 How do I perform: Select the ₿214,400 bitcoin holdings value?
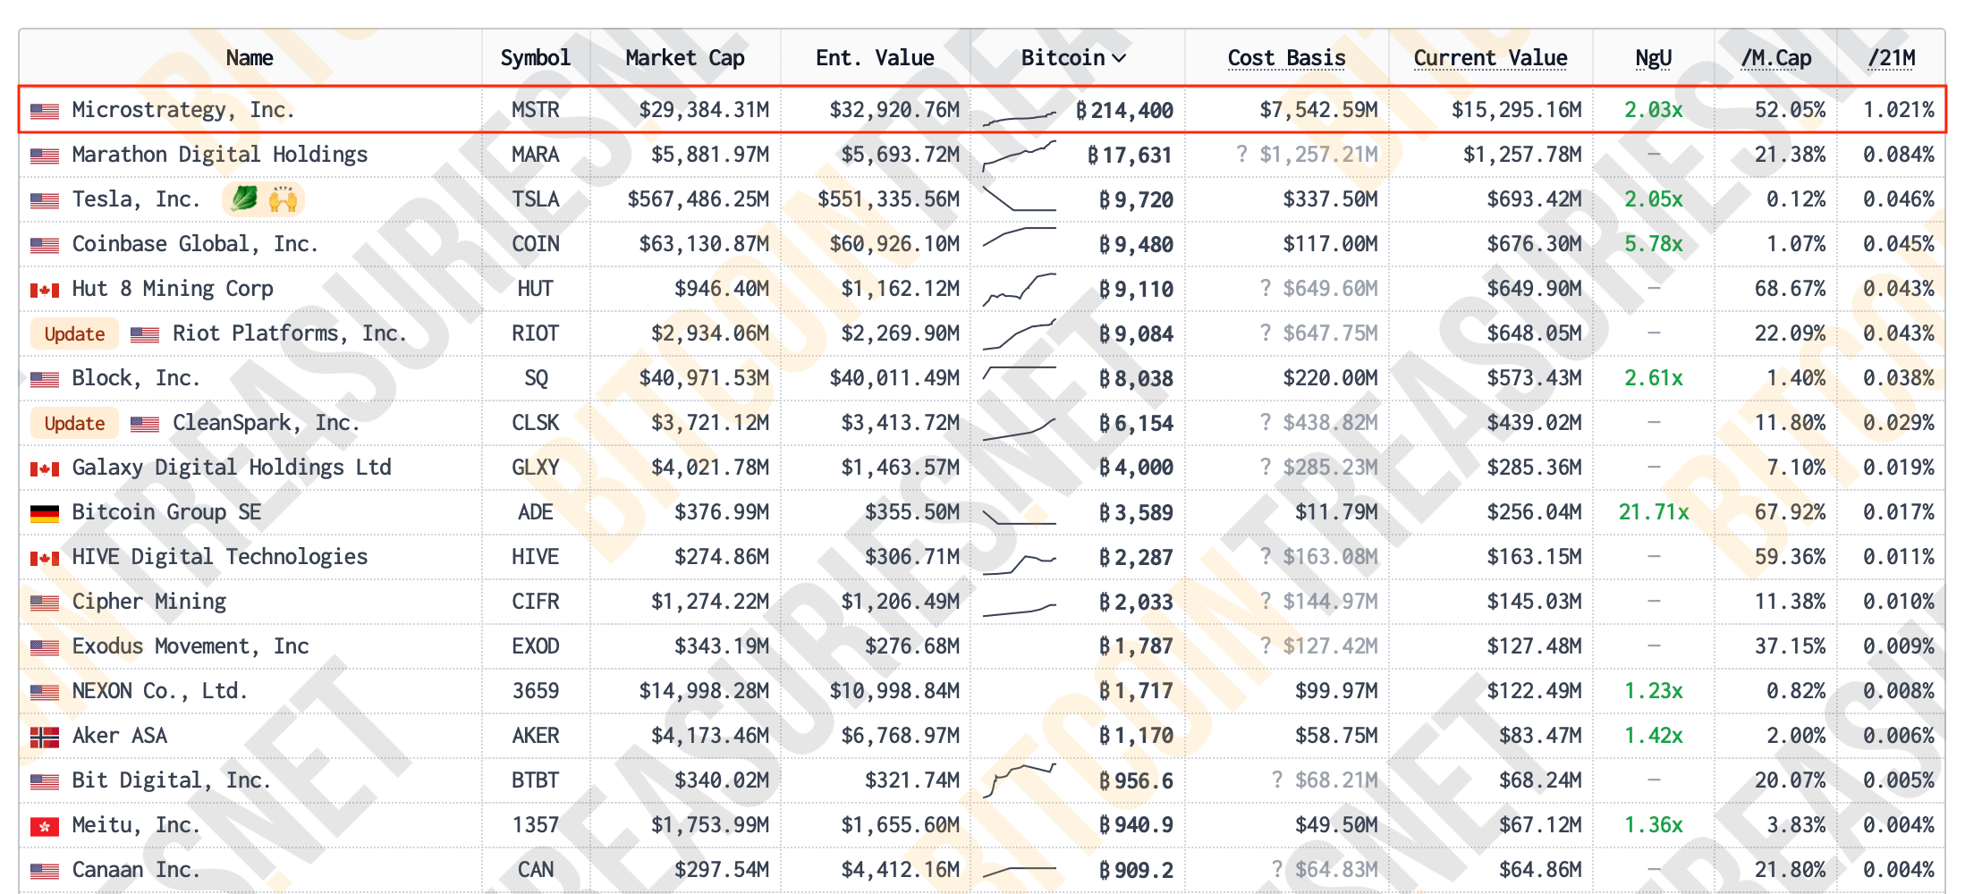coord(1124,111)
